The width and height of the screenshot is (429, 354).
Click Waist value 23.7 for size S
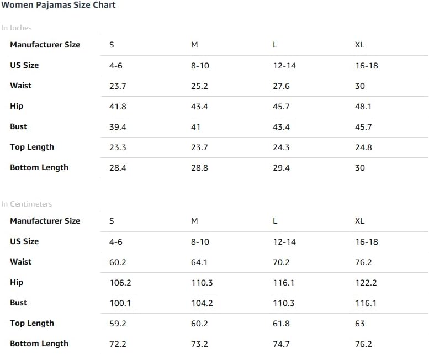[x=118, y=86]
